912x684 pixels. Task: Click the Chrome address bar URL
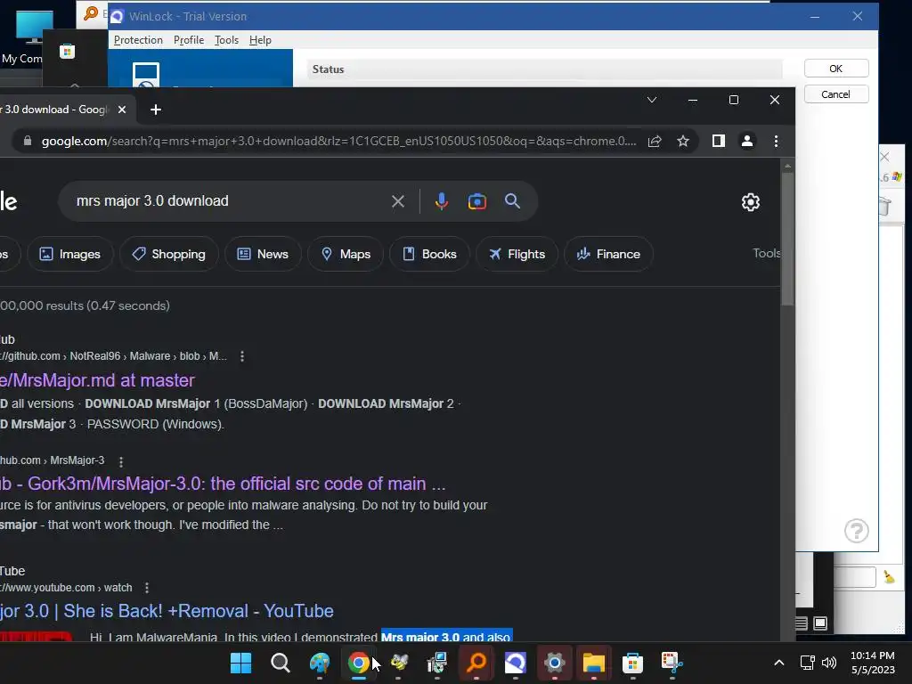click(x=338, y=142)
